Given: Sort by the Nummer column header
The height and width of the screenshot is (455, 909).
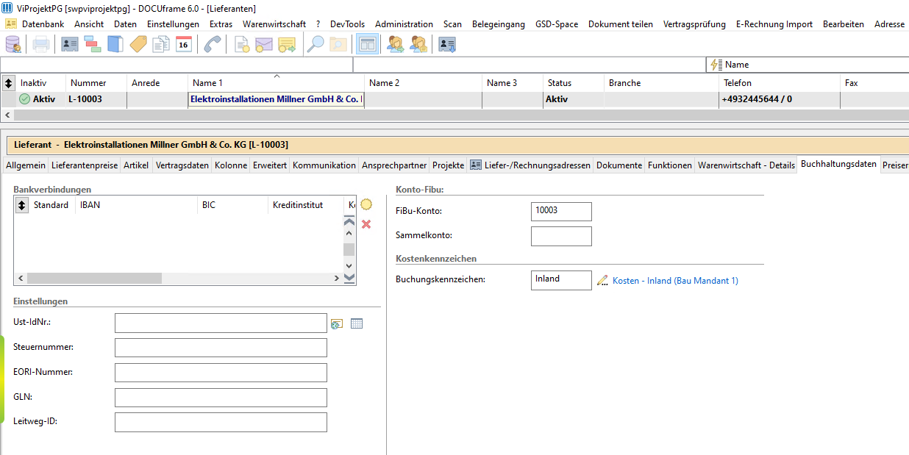Looking at the screenshot, I should [96, 83].
